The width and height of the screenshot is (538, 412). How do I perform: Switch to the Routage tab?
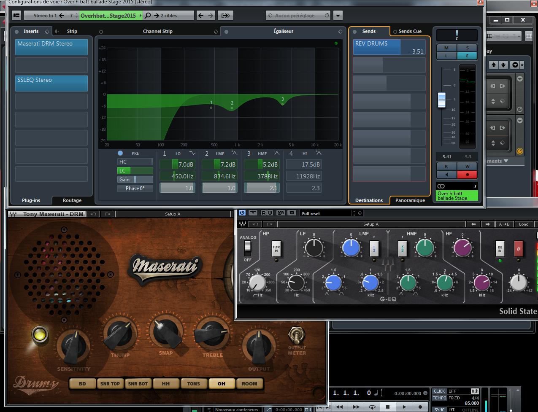pos(72,200)
